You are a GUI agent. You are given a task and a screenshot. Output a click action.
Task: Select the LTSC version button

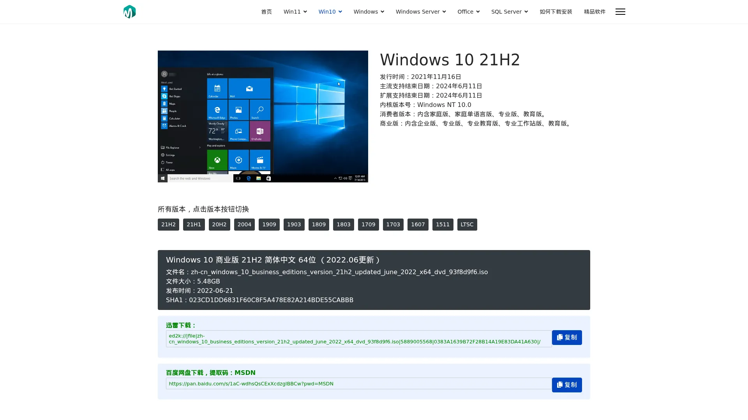(x=467, y=224)
